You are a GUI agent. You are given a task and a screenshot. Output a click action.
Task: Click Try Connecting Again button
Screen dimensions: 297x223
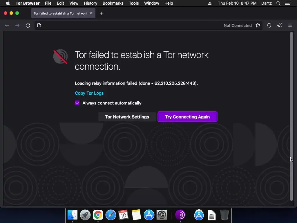tap(187, 117)
